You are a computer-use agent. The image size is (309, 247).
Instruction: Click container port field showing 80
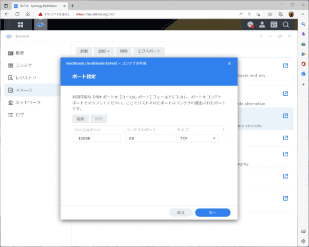pyautogui.click(x=149, y=138)
